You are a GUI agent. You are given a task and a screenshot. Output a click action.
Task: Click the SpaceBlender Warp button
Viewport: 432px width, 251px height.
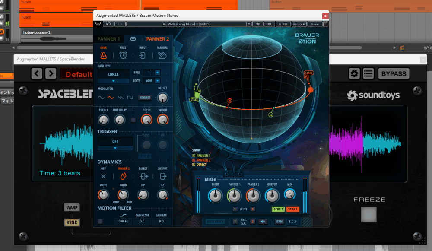[72, 207]
